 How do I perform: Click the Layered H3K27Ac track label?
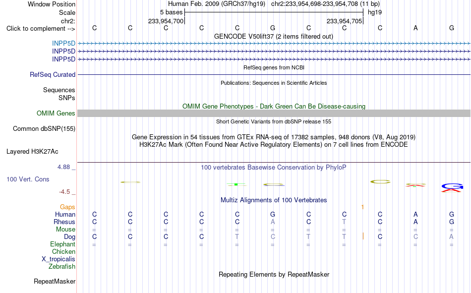(x=32, y=152)
